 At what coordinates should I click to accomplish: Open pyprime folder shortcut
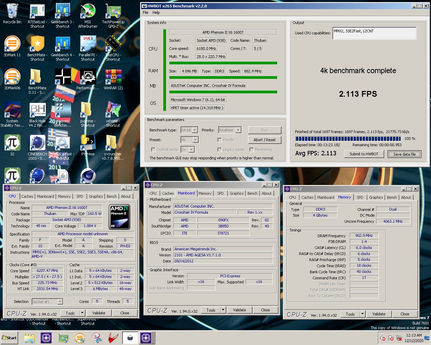(88, 115)
